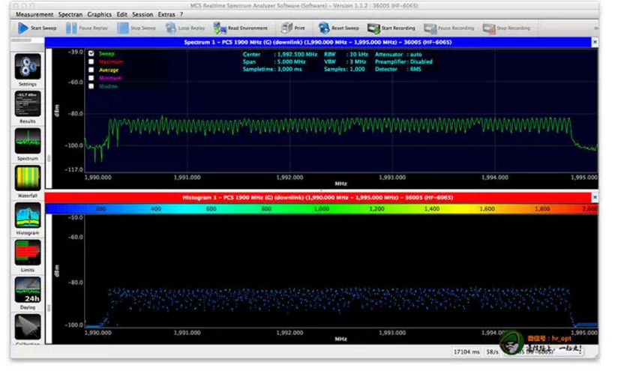618x371 pixels.
Task: Open the Extras menu
Action: [167, 14]
